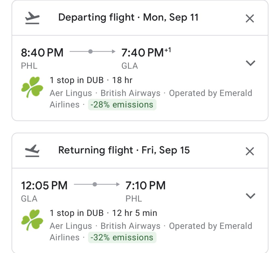Expand departing flight details chevron
The width and height of the screenshot is (280, 253).
250,63
